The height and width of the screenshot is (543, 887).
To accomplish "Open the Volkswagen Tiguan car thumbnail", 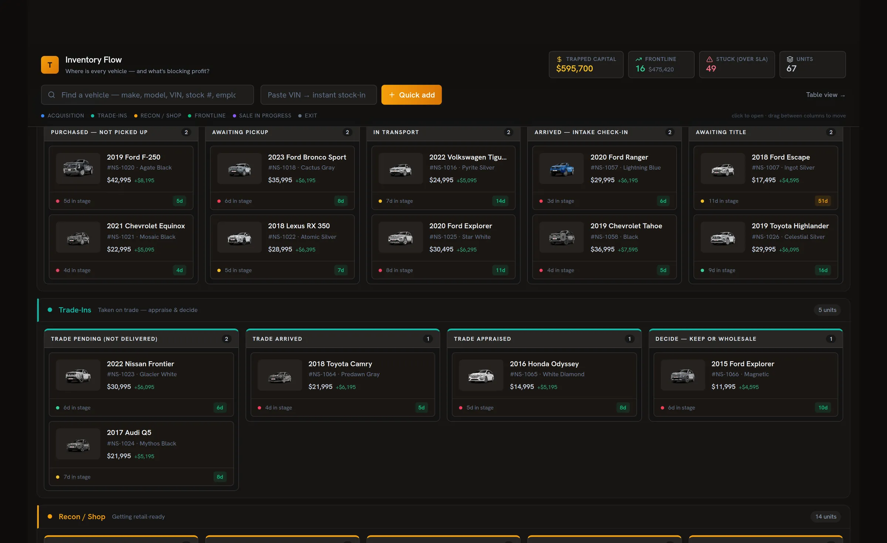I will [x=401, y=168].
